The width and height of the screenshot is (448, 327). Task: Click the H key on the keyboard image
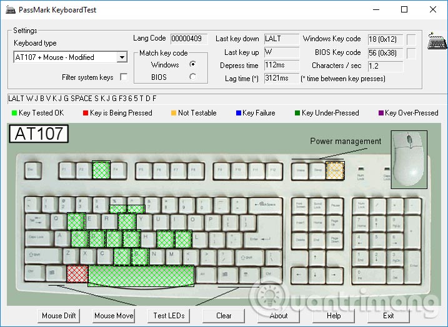[x=147, y=238]
